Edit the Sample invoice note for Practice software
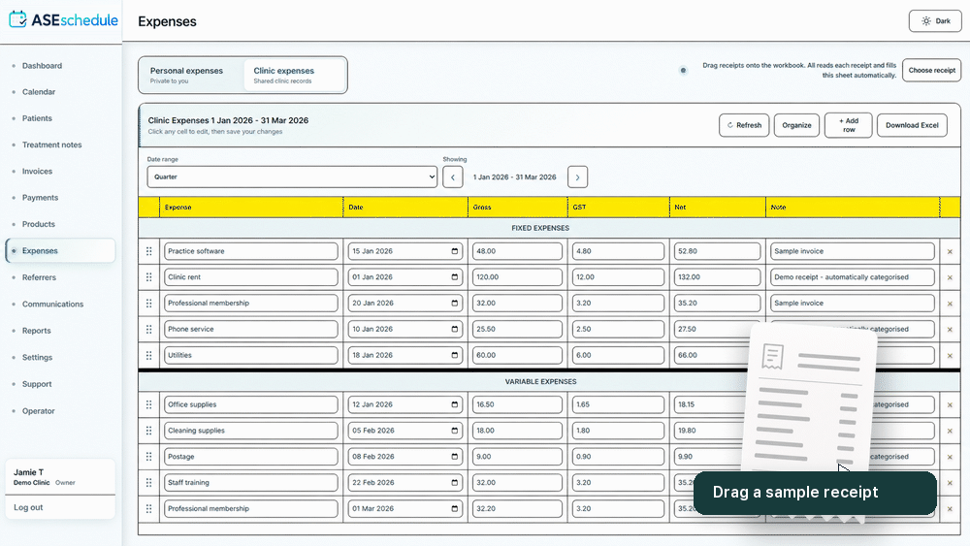 click(852, 251)
